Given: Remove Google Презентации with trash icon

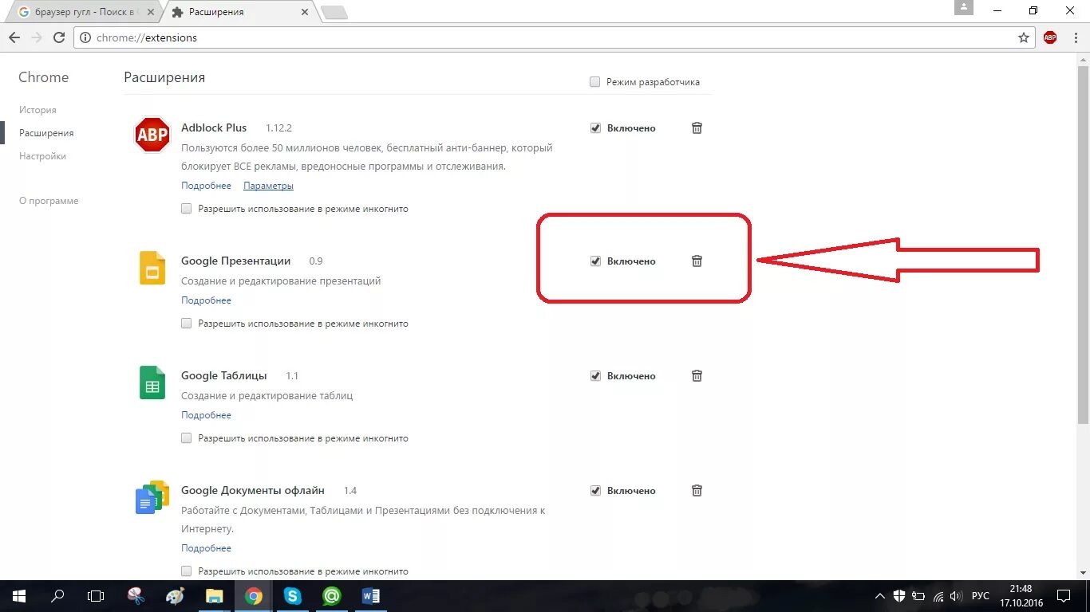Looking at the screenshot, I should pos(697,261).
